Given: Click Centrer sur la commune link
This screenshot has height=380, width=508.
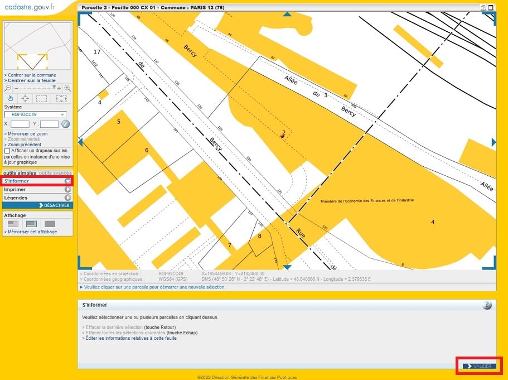Looking at the screenshot, I should [x=32, y=75].
